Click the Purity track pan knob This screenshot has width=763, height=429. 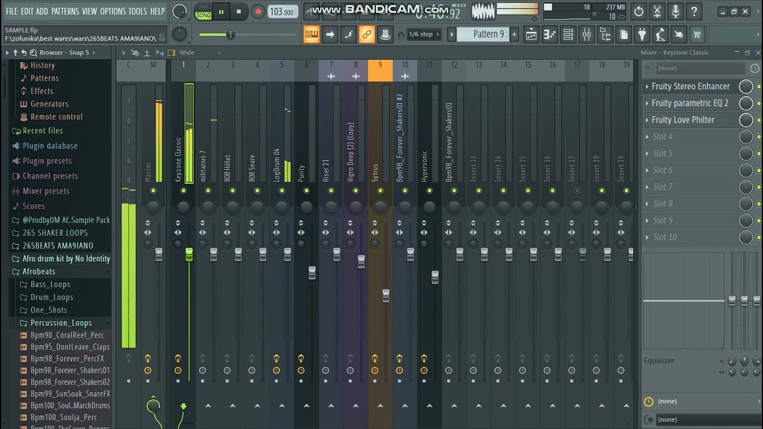point(306,207)
